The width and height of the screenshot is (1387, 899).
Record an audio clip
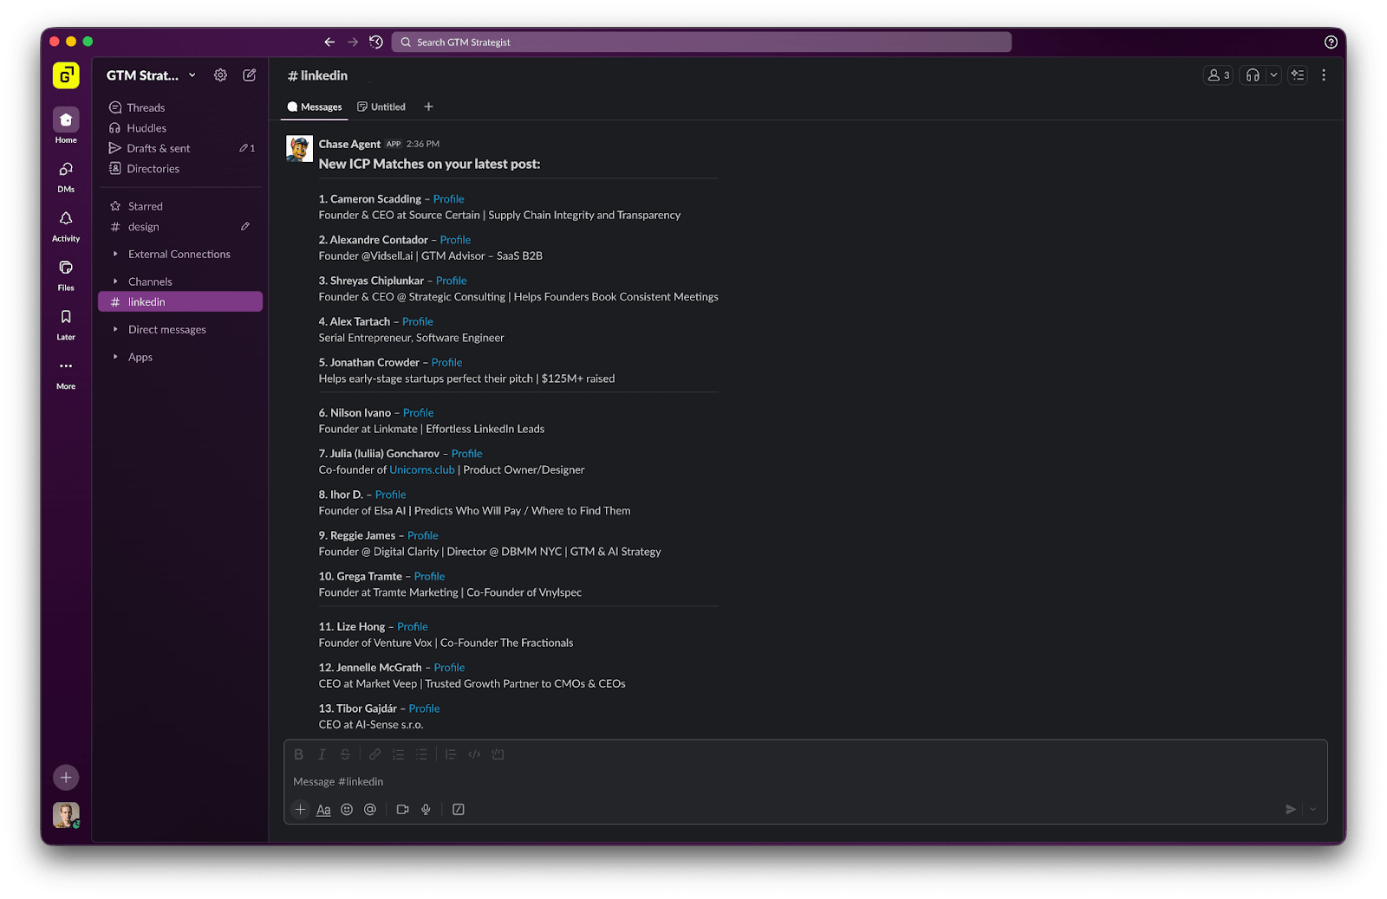[426, 810]
